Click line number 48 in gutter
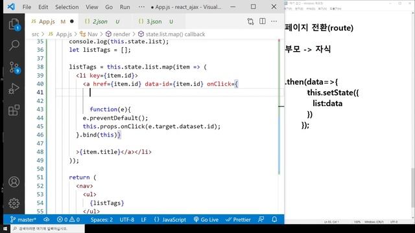This screenshot has width=415, height=233. (x=40, y=151)
